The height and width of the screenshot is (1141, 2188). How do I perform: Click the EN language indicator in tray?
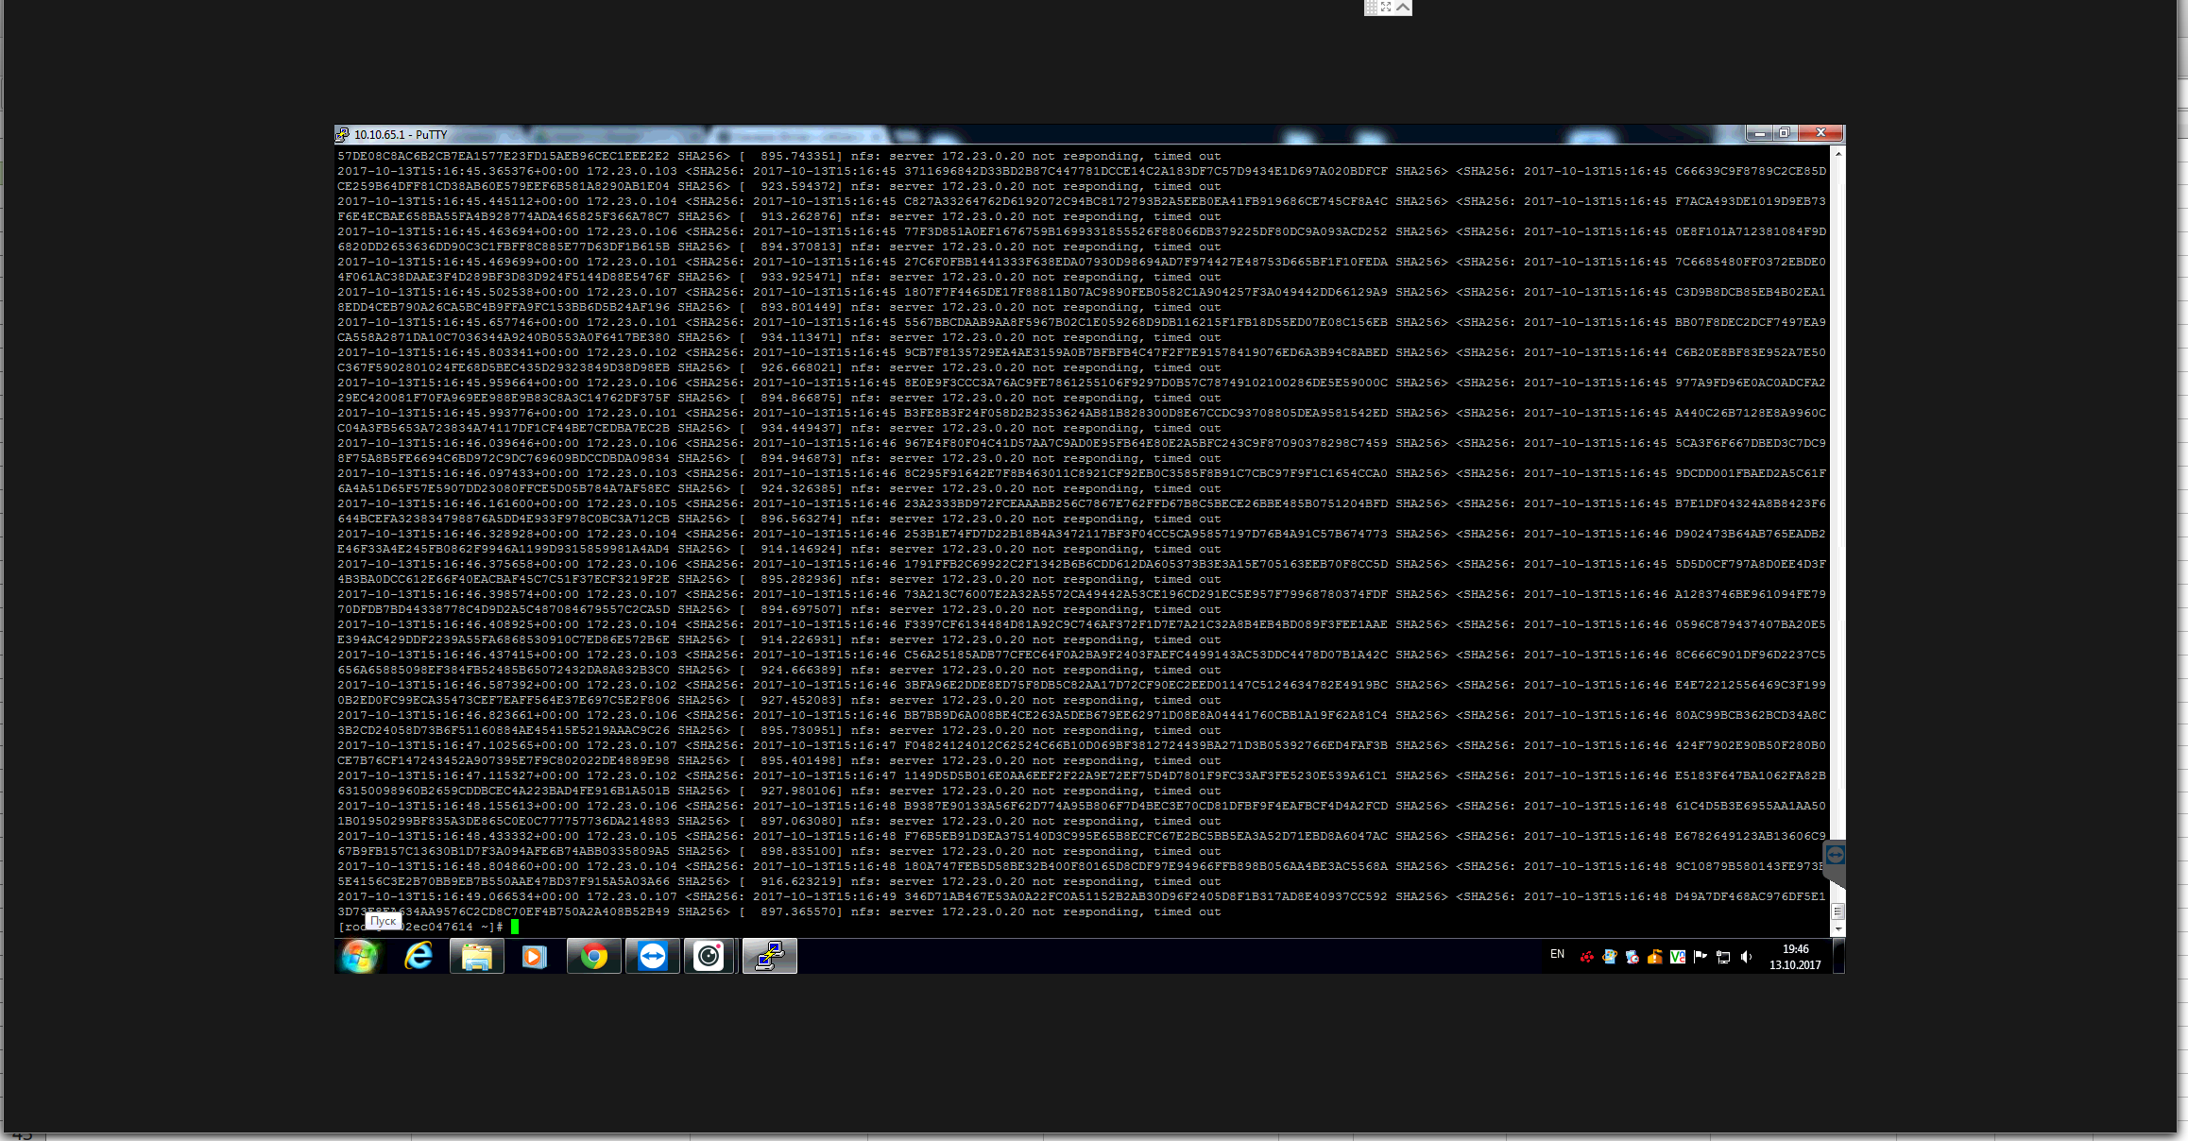coord(1557,954)
